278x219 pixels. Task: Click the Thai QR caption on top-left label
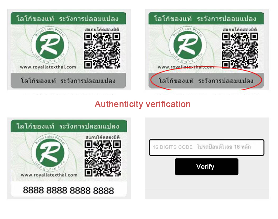pos(102,29)
